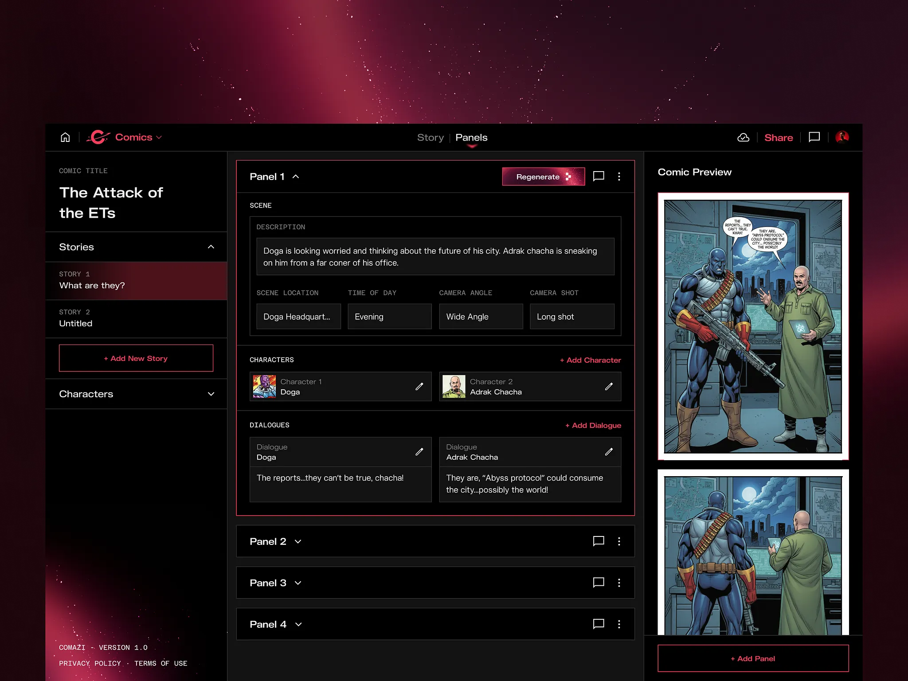Open Panel 1 three-dot menu
The image size is (908, 681).
[619, 176]
